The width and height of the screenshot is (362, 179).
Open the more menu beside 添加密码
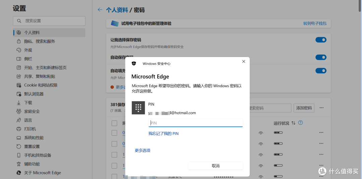tap(321, 108)
